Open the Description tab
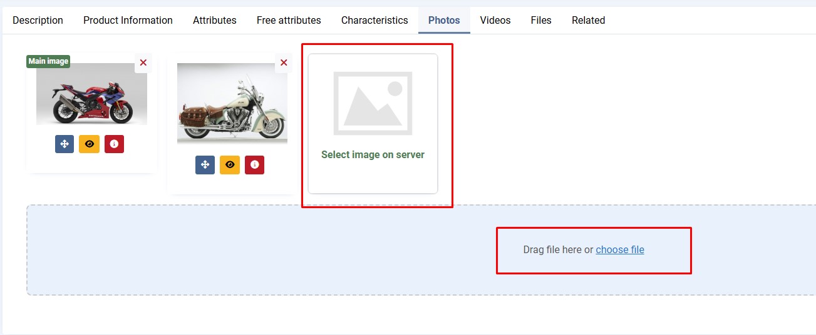Screen dimensions: 816x335 point(38,20)
